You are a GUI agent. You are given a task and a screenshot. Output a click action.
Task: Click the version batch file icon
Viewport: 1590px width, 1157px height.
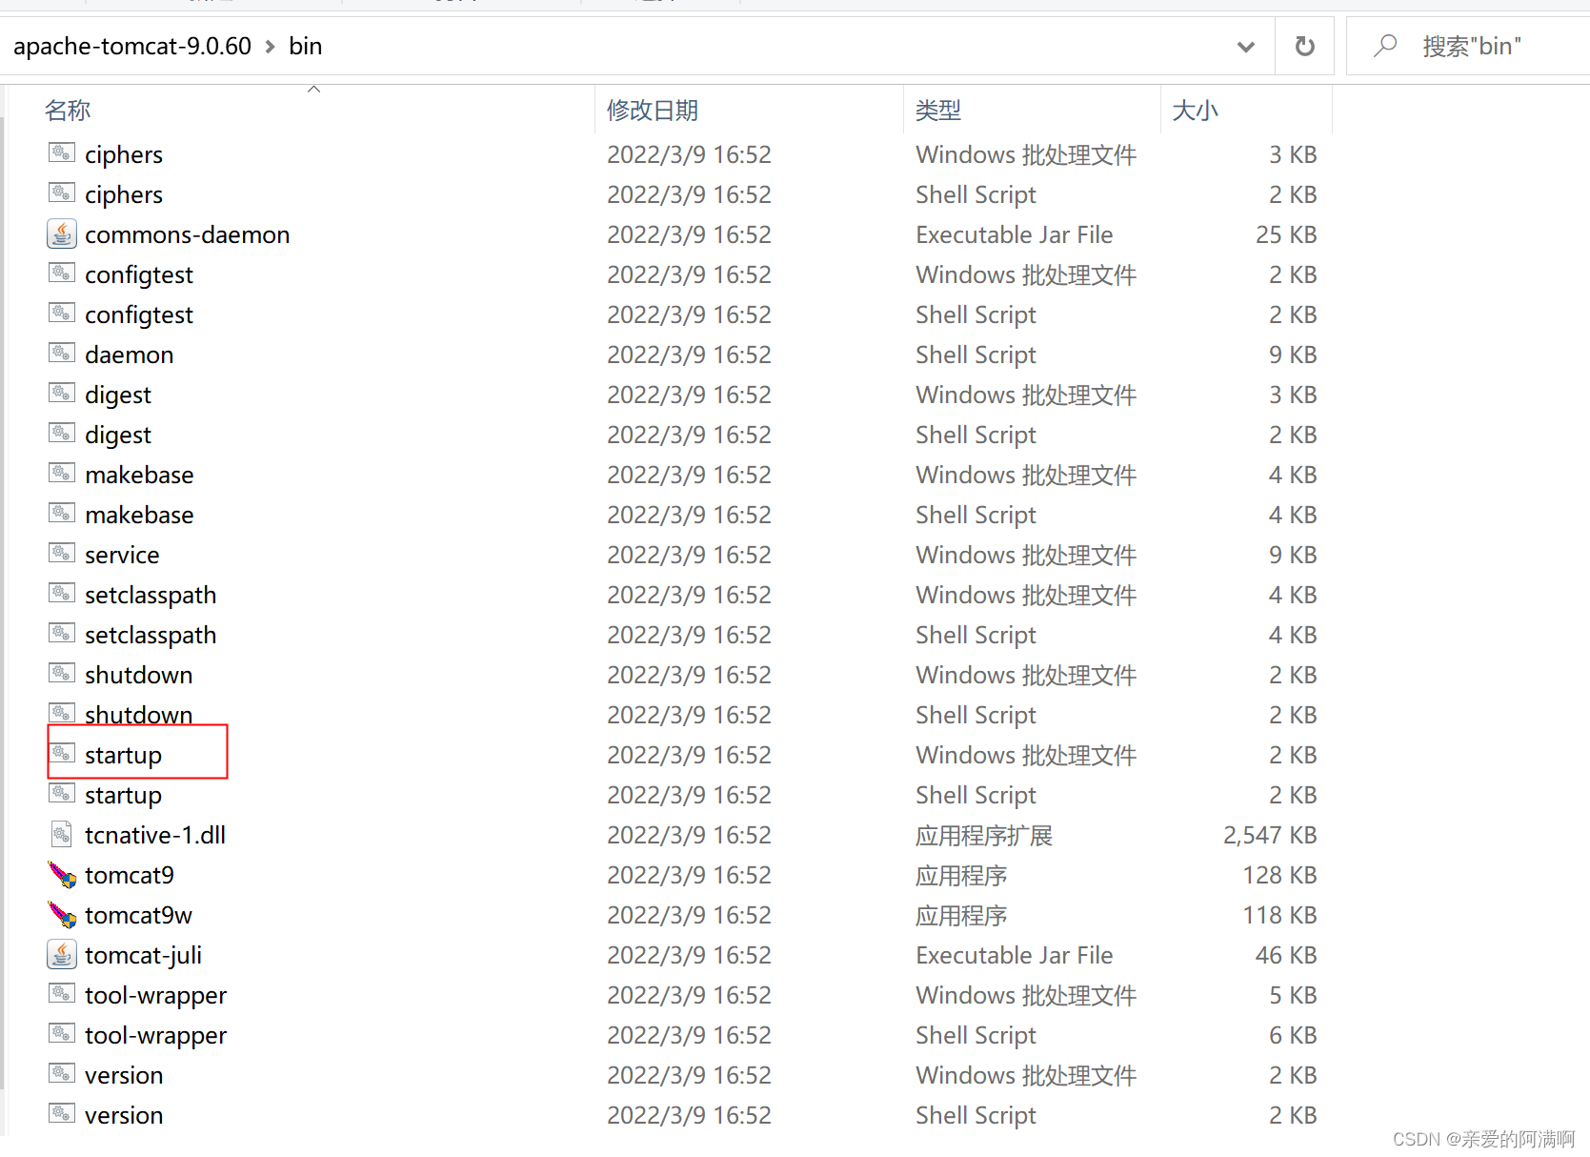(62, 1073)
